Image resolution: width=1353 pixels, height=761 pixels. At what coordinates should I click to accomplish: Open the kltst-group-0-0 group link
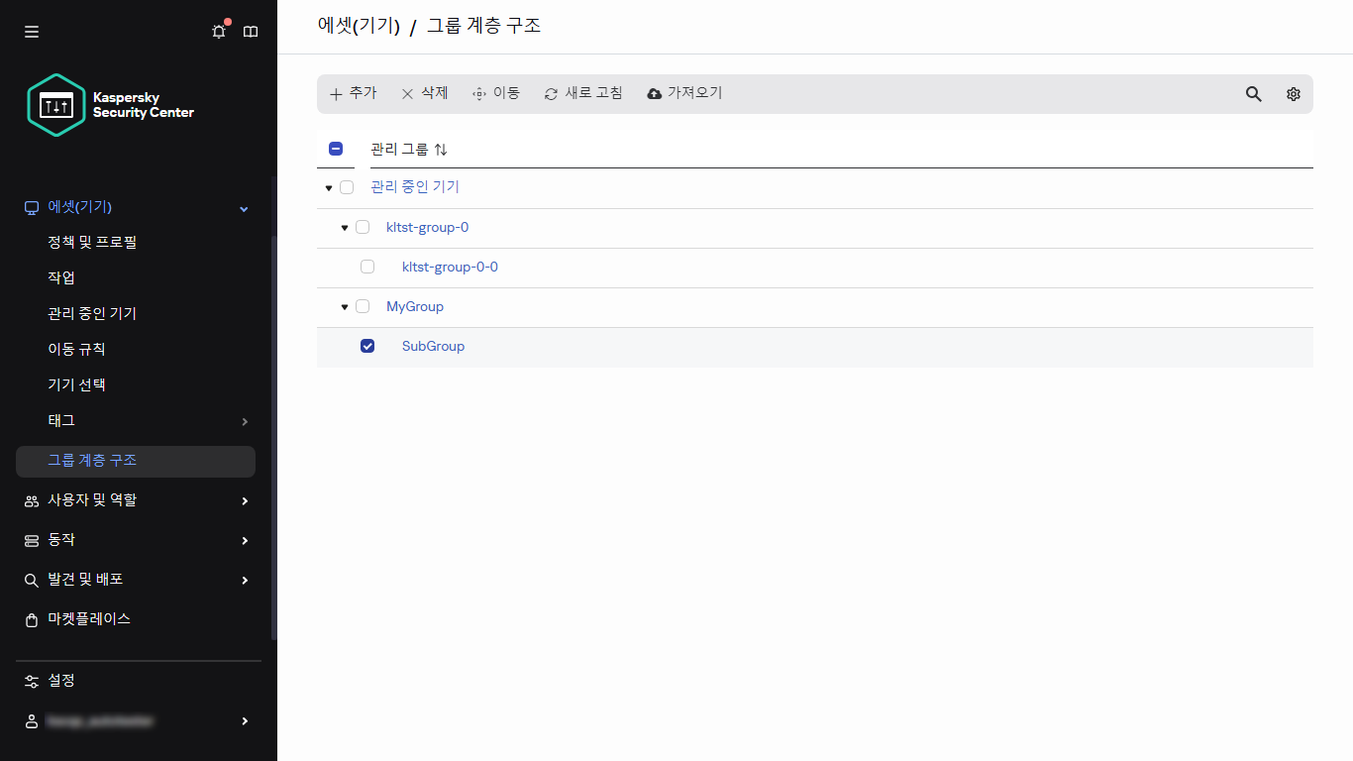[450, 266]
